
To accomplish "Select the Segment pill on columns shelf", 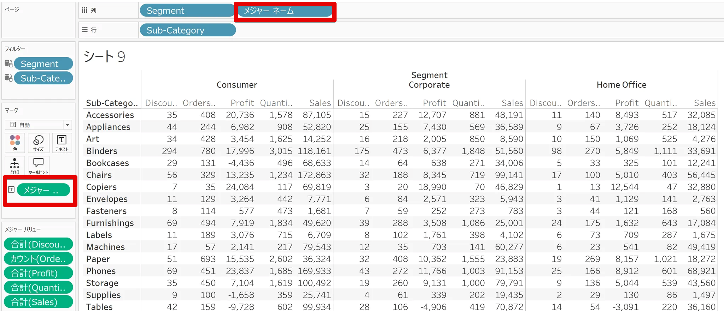I will click(x=187, y=11).
